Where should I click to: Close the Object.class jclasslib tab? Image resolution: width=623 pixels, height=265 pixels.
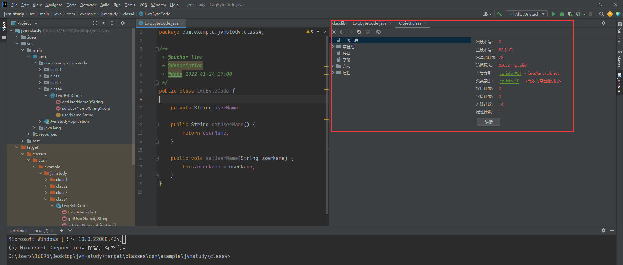pyautogui.click(x=425, y=23)
